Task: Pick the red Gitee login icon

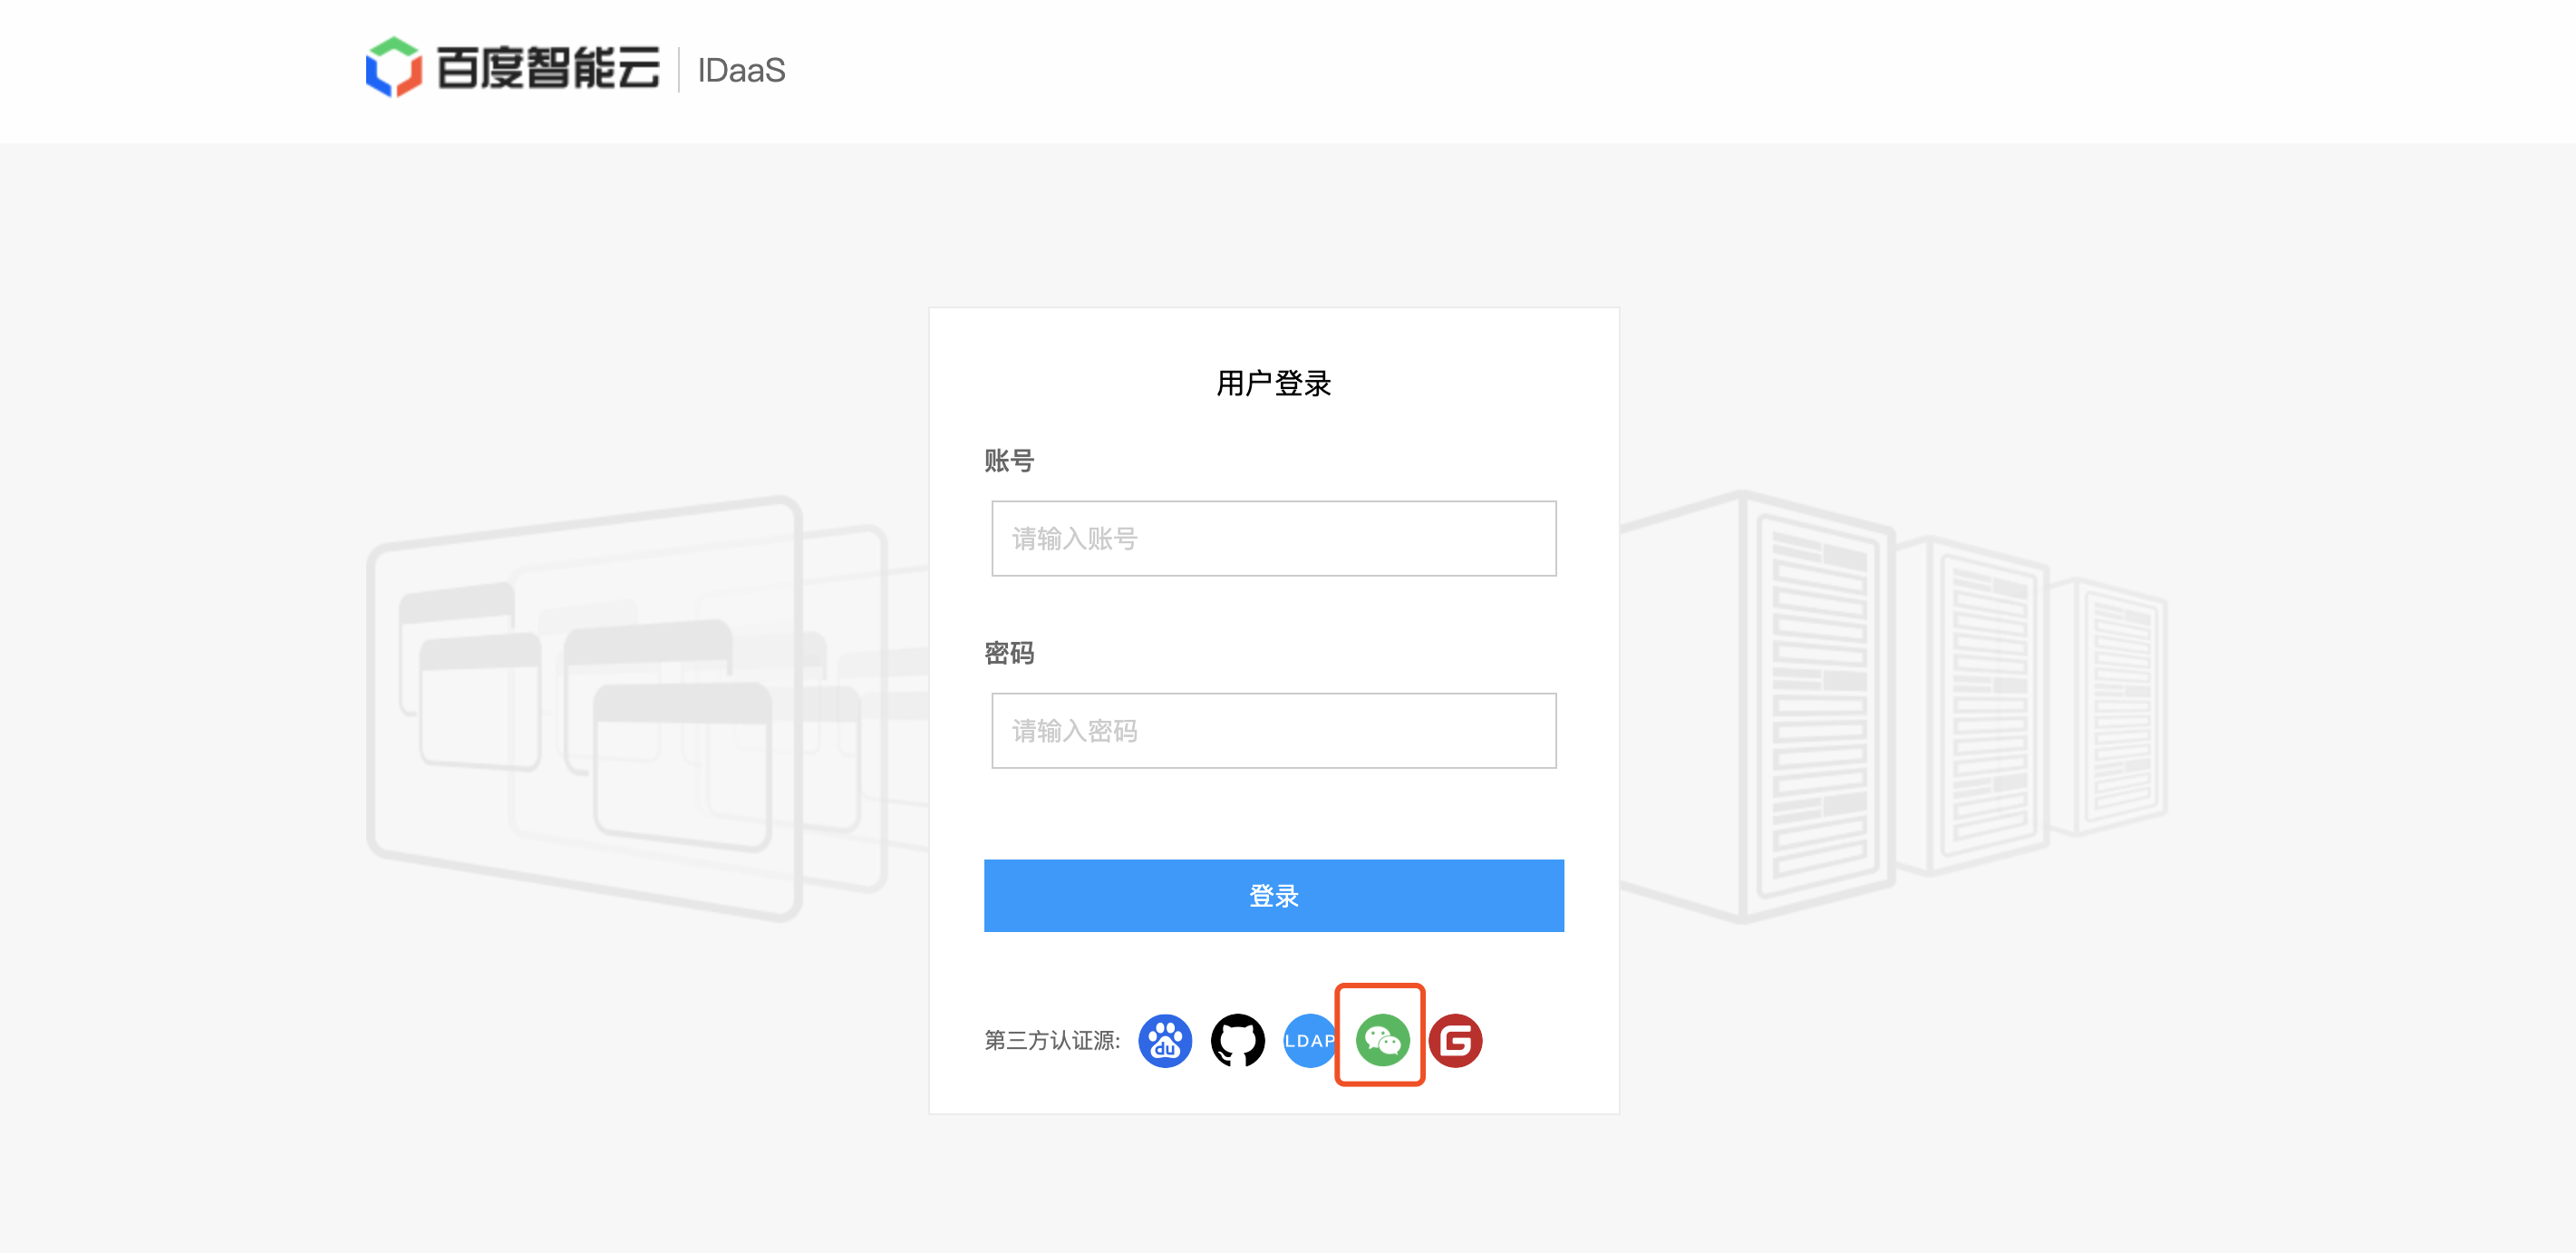Action: (x=1455, y=1040)
